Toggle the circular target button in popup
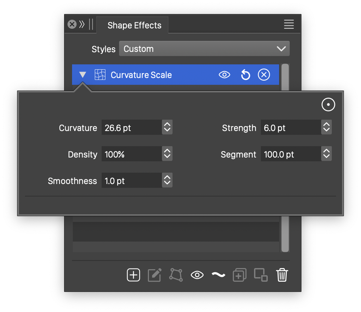The image size is (361, 312). (x=328, y=105)
